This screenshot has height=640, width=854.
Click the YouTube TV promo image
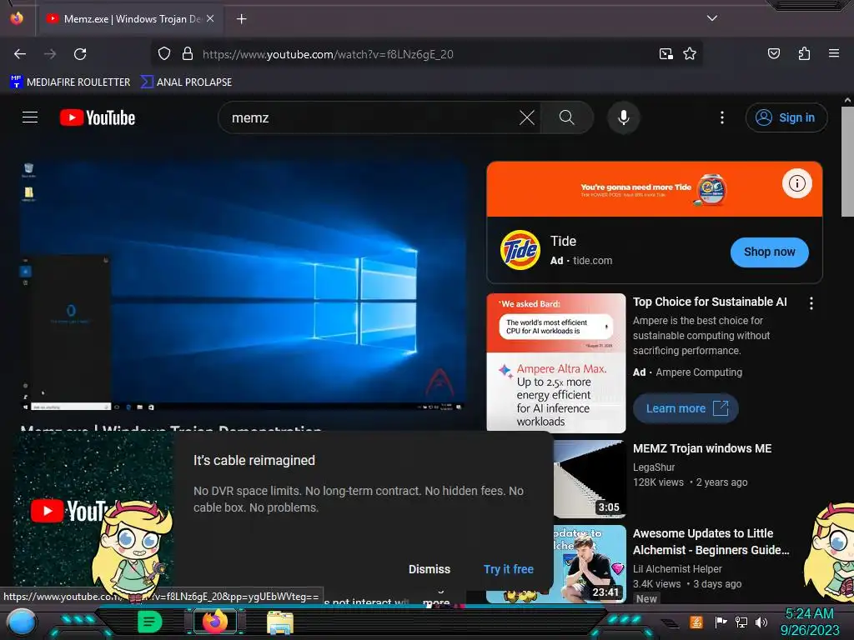click(x=93, y=513)
